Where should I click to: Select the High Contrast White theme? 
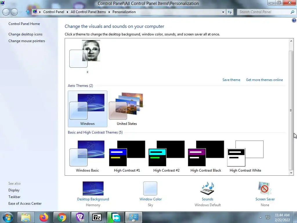click(245, 156)
